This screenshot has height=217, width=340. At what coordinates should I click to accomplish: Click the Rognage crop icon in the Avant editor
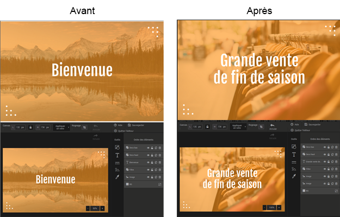84,126
